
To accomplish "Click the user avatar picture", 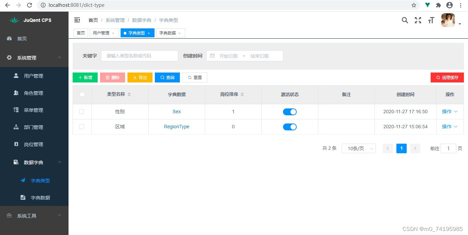I will (x=448, y=20).
